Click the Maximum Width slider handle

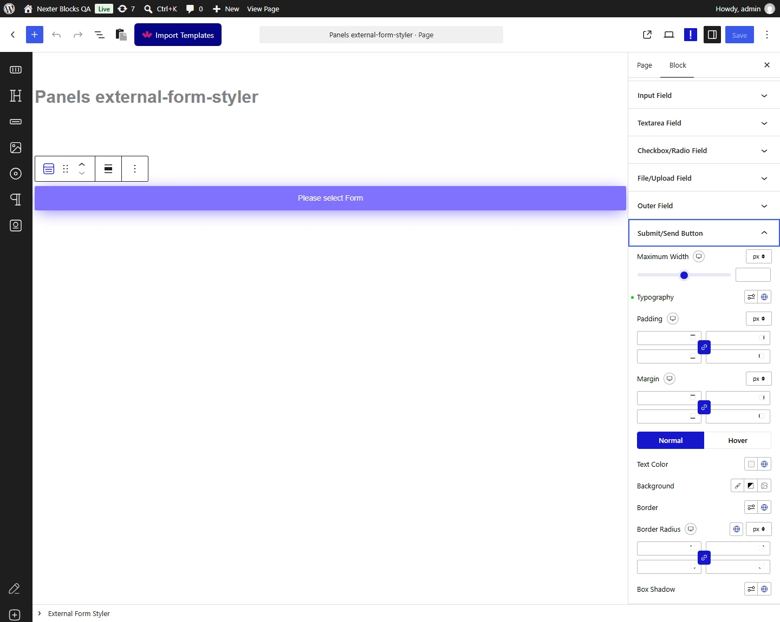click(x=684, y=275)
